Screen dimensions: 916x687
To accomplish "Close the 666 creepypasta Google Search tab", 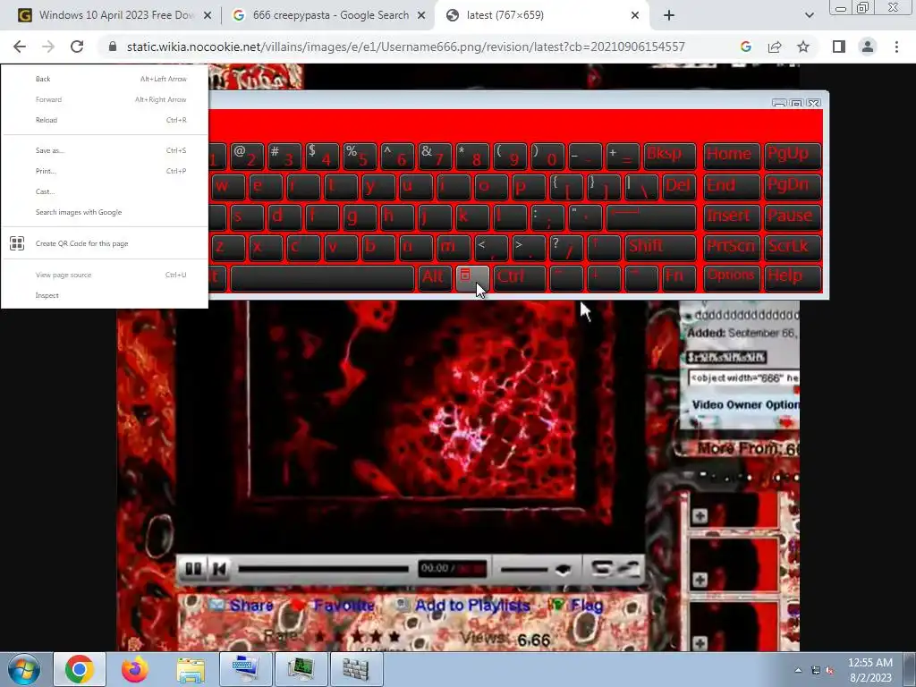I will (421, 15).
